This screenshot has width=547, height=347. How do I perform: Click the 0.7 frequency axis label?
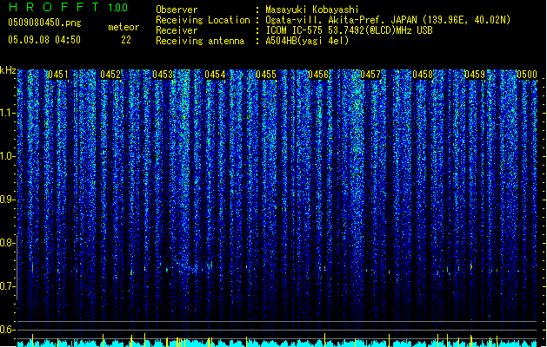pos(8,286)
